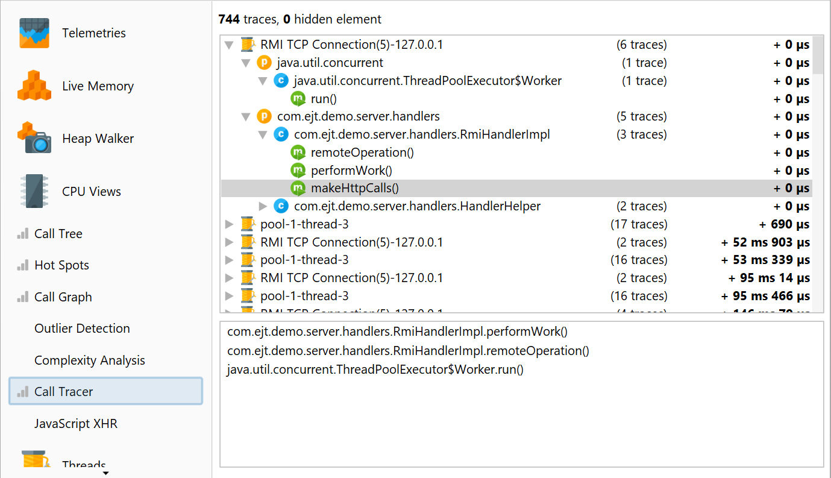Viewport: 831px width, 478px height.
Task: Click the '(17 traces)' count cell
Action: click(639, 224)
